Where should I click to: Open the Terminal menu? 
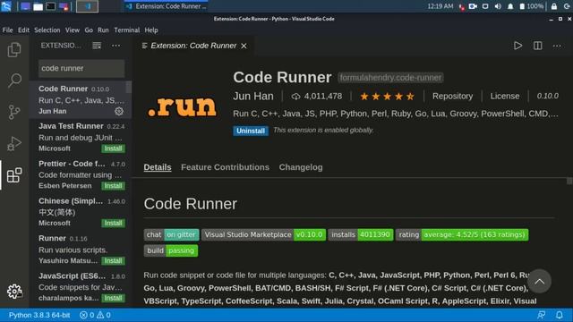point(127,30)
